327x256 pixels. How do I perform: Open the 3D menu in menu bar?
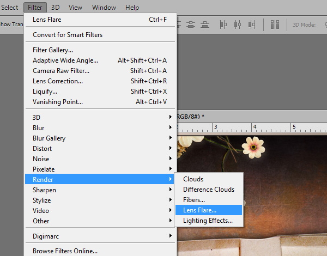[56, 8]
